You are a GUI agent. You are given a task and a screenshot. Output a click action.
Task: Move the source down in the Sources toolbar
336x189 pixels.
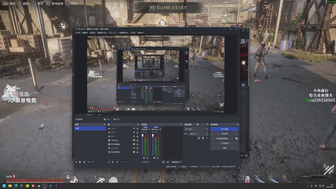pos(125,162)
